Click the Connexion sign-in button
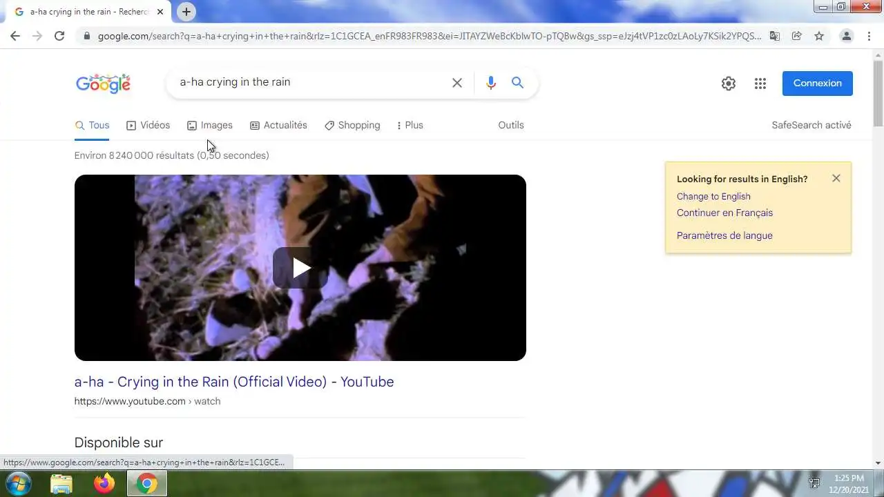884x497 pixels. tap(818, 83)
